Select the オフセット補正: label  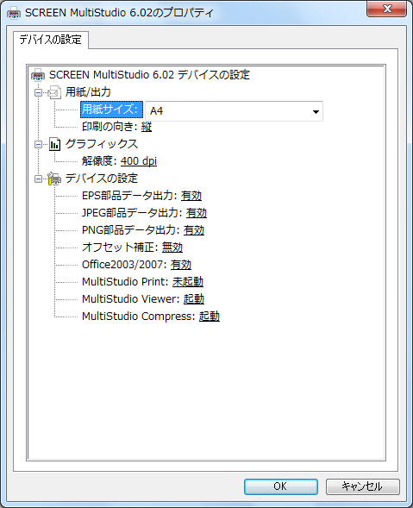pos(120,248)
